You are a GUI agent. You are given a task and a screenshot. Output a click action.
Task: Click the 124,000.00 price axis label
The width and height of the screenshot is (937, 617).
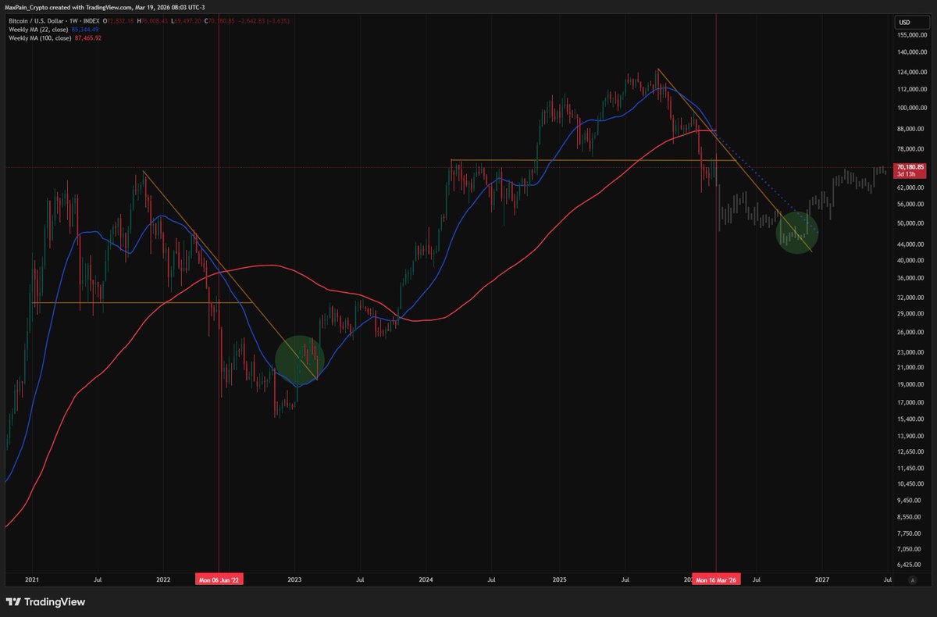pyautogui.click(x=912, y=73)
